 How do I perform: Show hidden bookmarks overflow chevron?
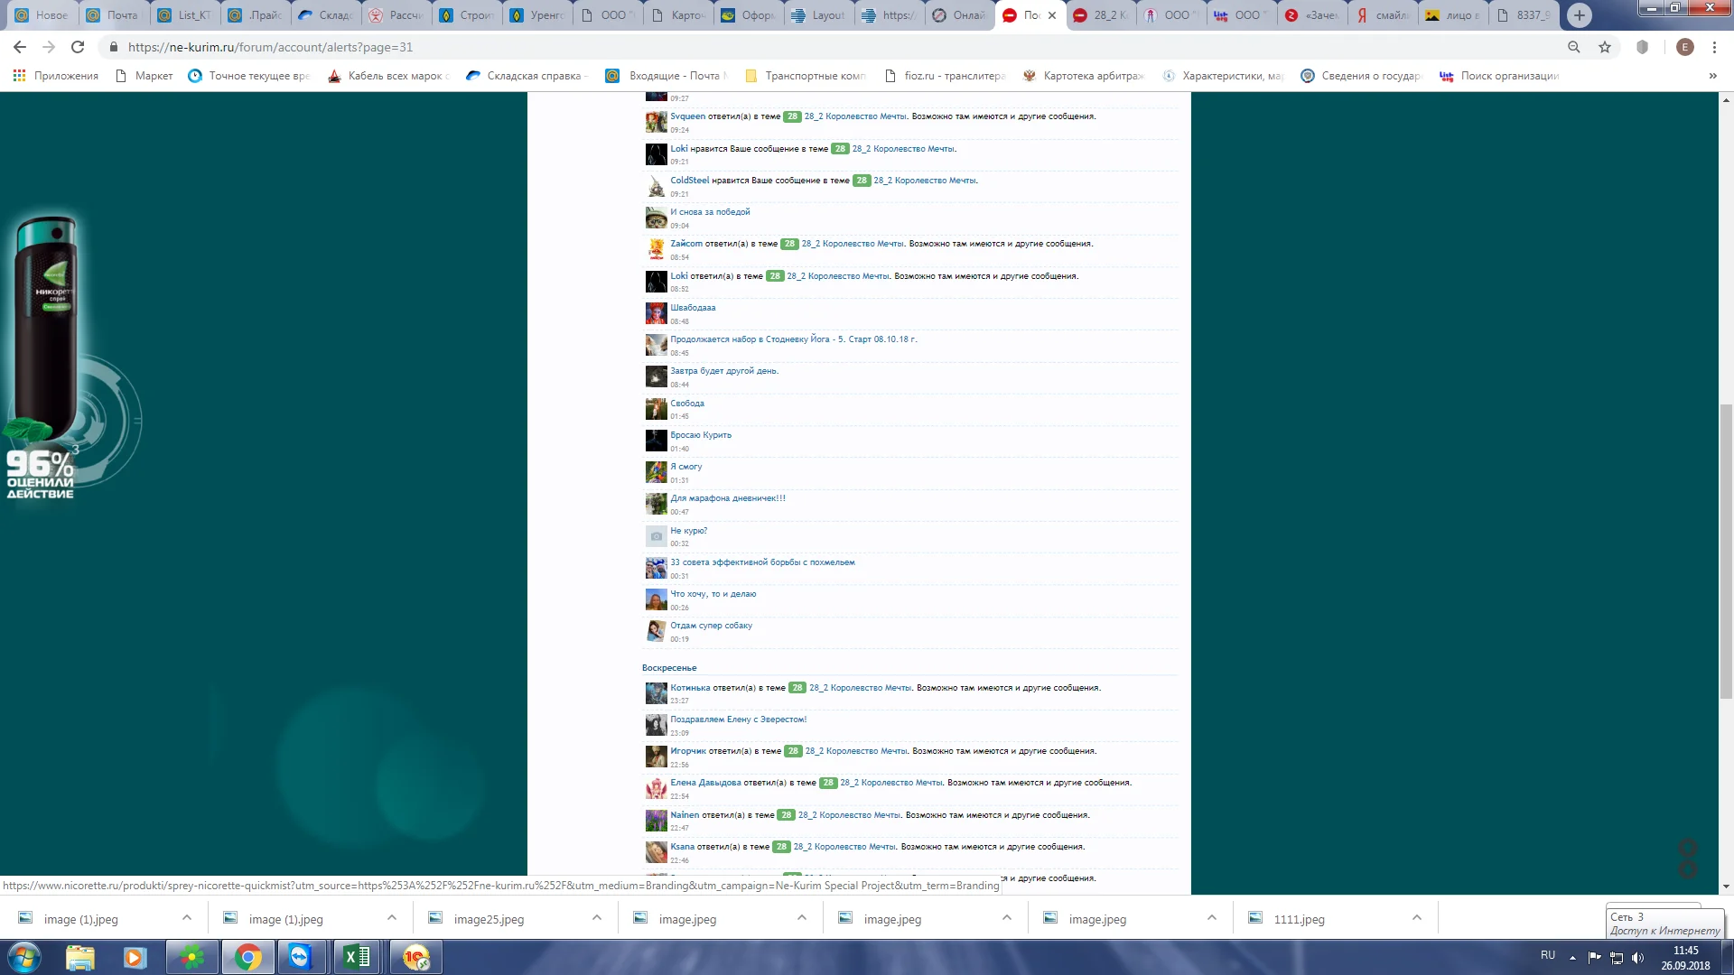tap(1712, 76)
